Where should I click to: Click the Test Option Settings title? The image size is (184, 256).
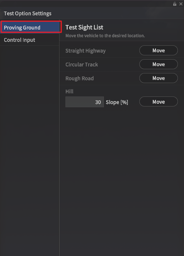point(28,13)
